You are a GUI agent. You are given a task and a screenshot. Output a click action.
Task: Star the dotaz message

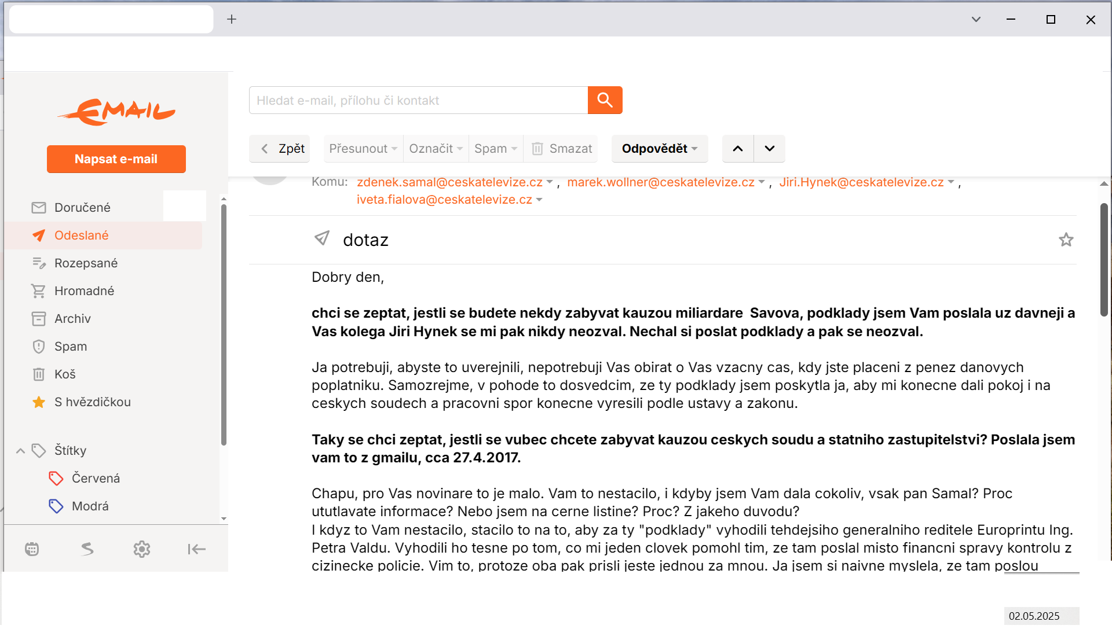click(1066, 240)
